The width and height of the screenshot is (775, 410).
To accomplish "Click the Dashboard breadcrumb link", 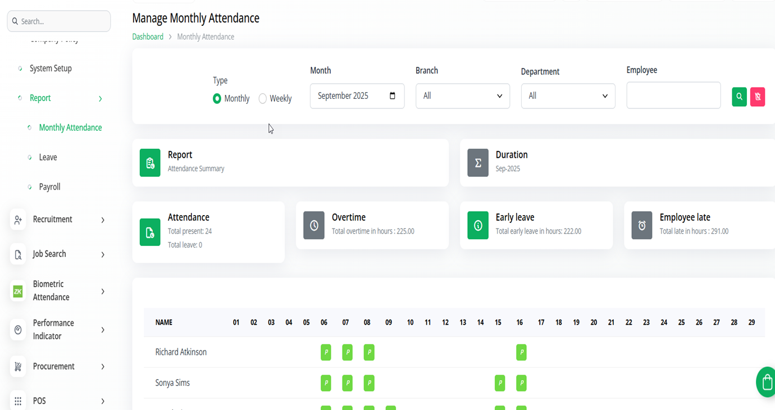I will 148,37.
